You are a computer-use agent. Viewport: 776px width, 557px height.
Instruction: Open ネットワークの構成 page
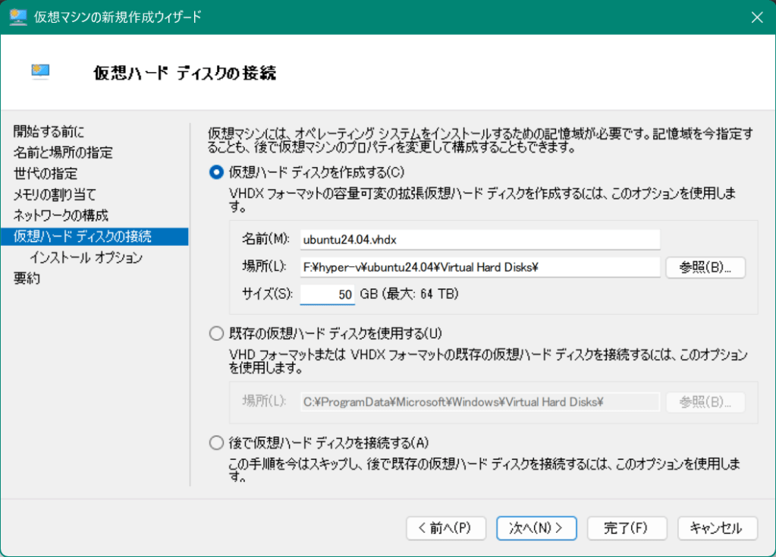tap(61, 216)
